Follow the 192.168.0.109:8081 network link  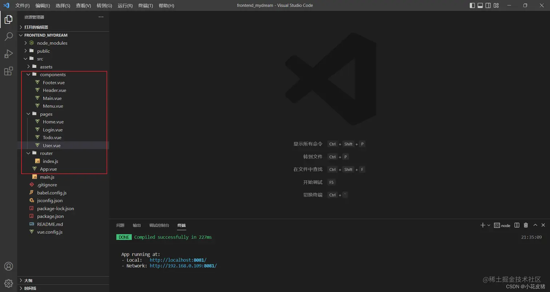(183, 266)
